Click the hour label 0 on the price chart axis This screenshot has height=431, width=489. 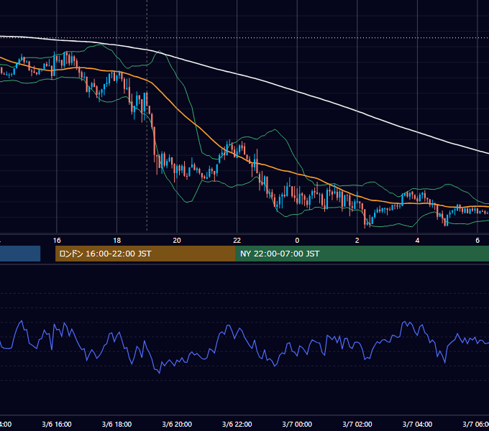coord(297,240)
